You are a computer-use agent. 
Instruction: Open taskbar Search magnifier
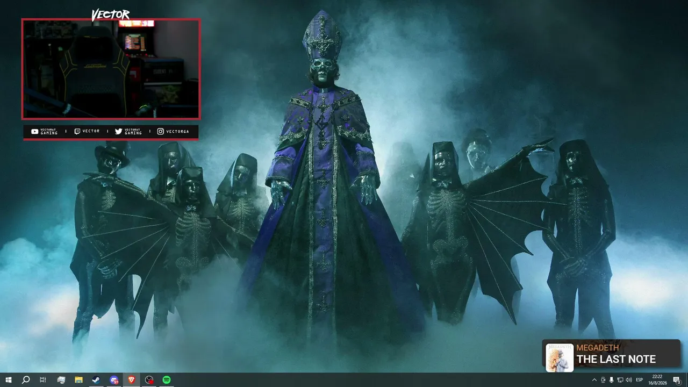(x=26, y=380)
